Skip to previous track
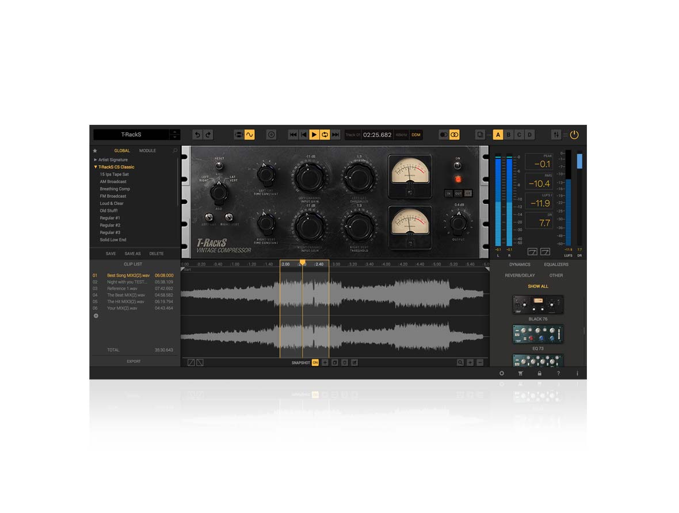Viewport: 679px width, 513px height. 293,135
